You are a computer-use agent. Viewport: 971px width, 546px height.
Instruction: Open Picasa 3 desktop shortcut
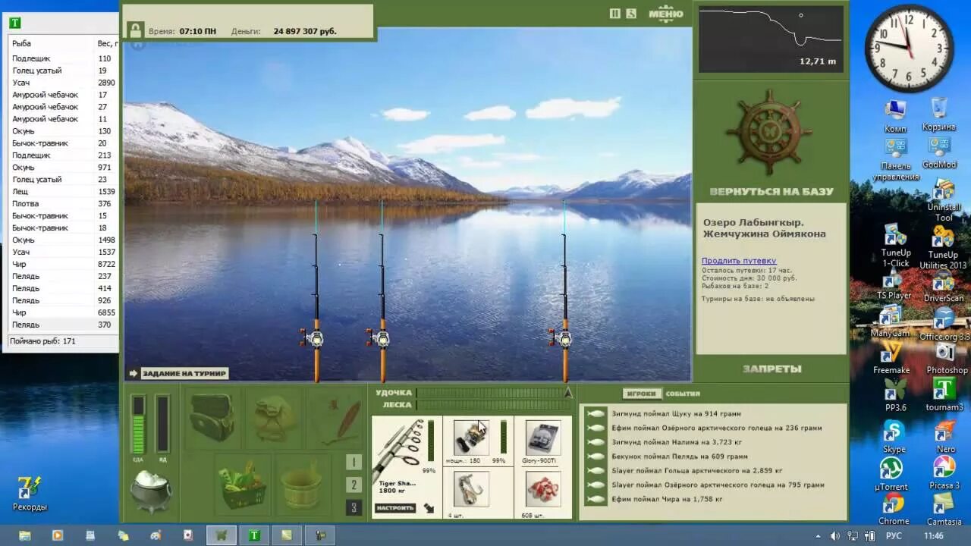[944, 473]
